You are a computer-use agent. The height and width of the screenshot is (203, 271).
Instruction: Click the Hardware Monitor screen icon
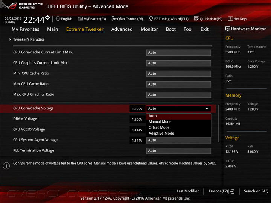pos(228,29)
